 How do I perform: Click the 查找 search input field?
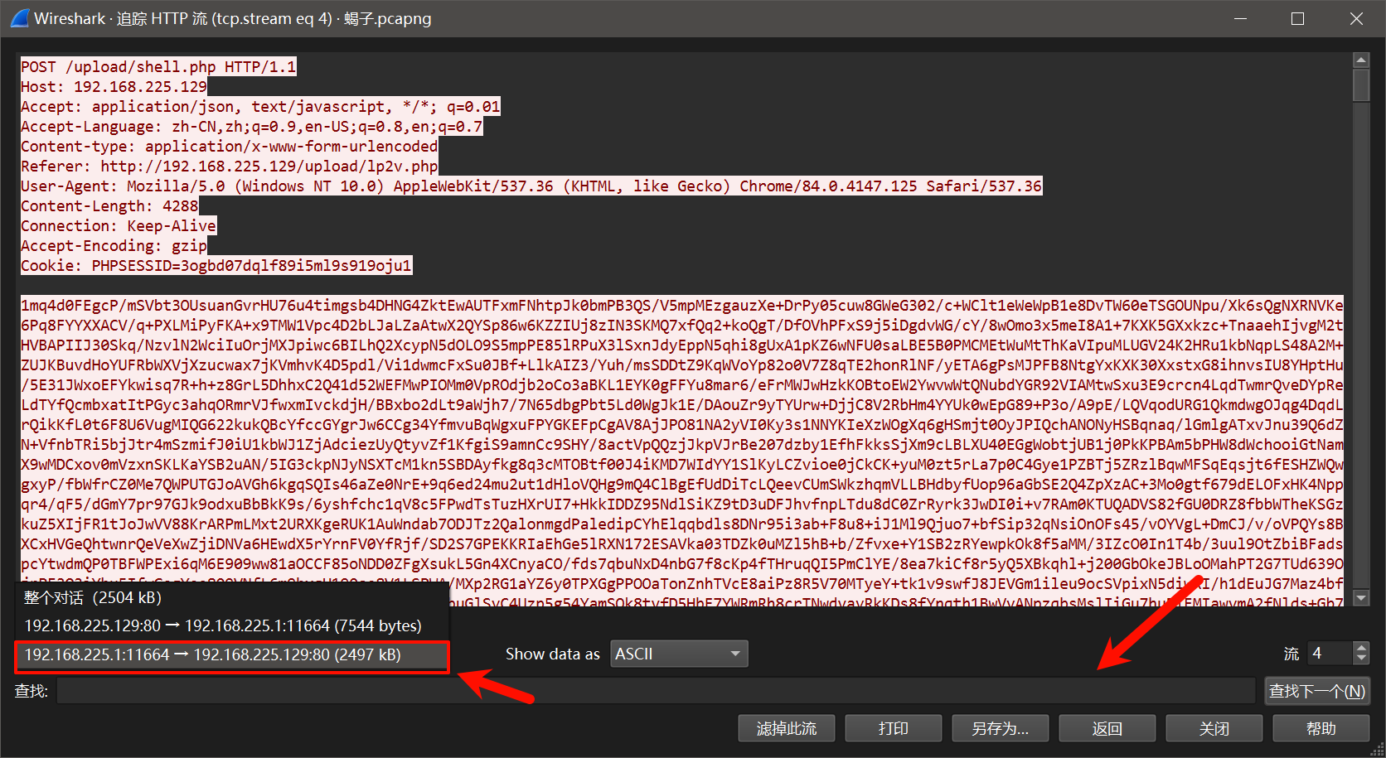point(655,691)
